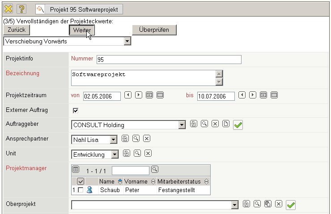Image resolution: width=331 pixels, height=214 pixels.
Task: Click search icon beside Projektmanager filter field
Action: (155, 169)
